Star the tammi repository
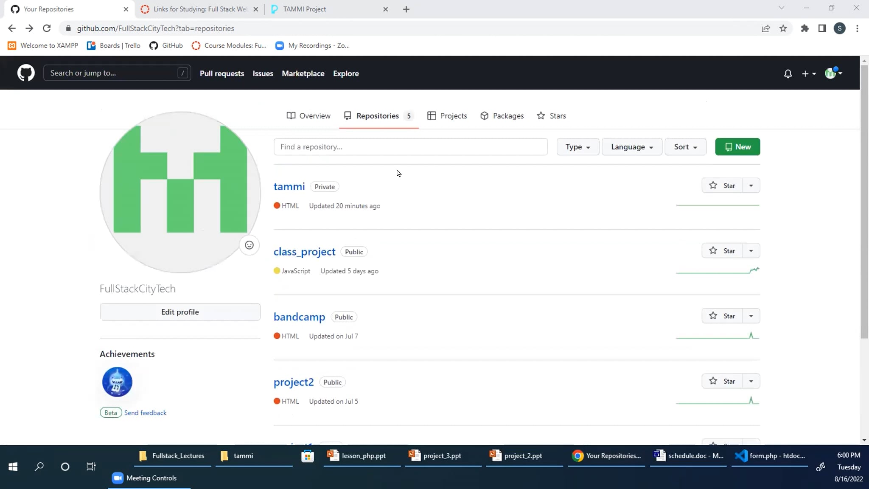Screen dimensions: 869x489 point(722,185)
